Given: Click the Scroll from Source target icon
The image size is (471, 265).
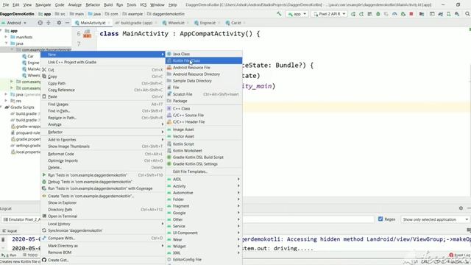Looking at the screenshot, I should (40, 23).
